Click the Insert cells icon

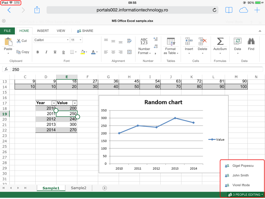tap(189, 41)
